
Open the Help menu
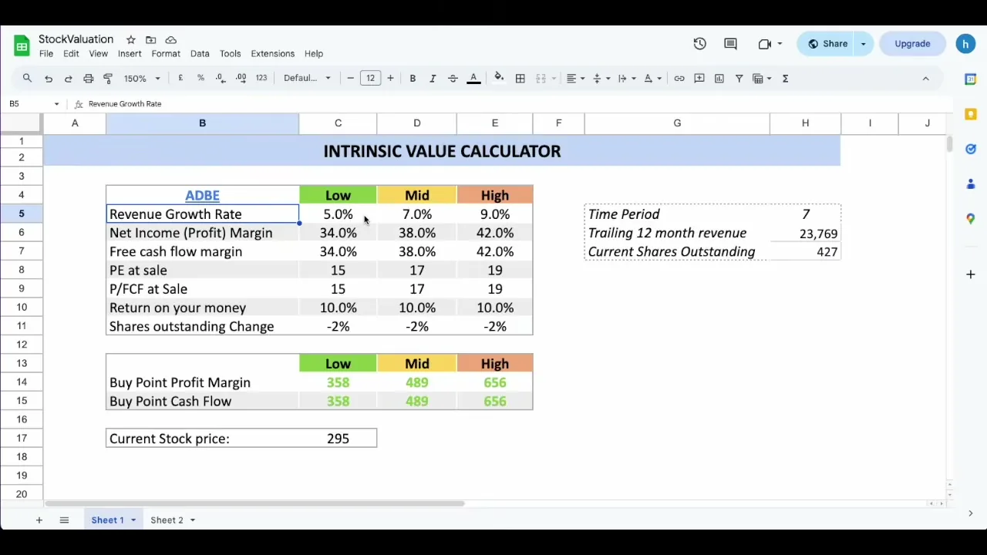[313, 54]
